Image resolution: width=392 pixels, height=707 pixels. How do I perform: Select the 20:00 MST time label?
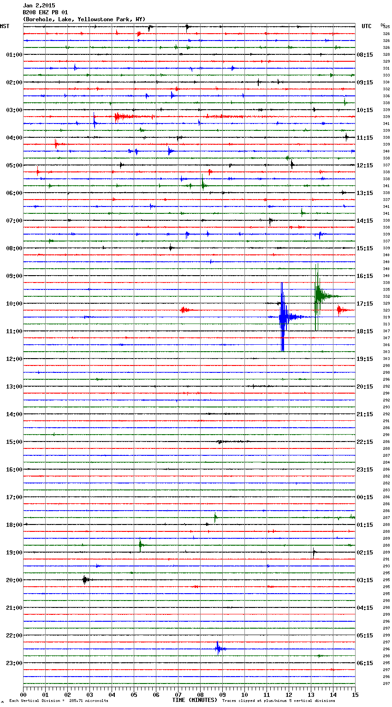pos(14,580)
